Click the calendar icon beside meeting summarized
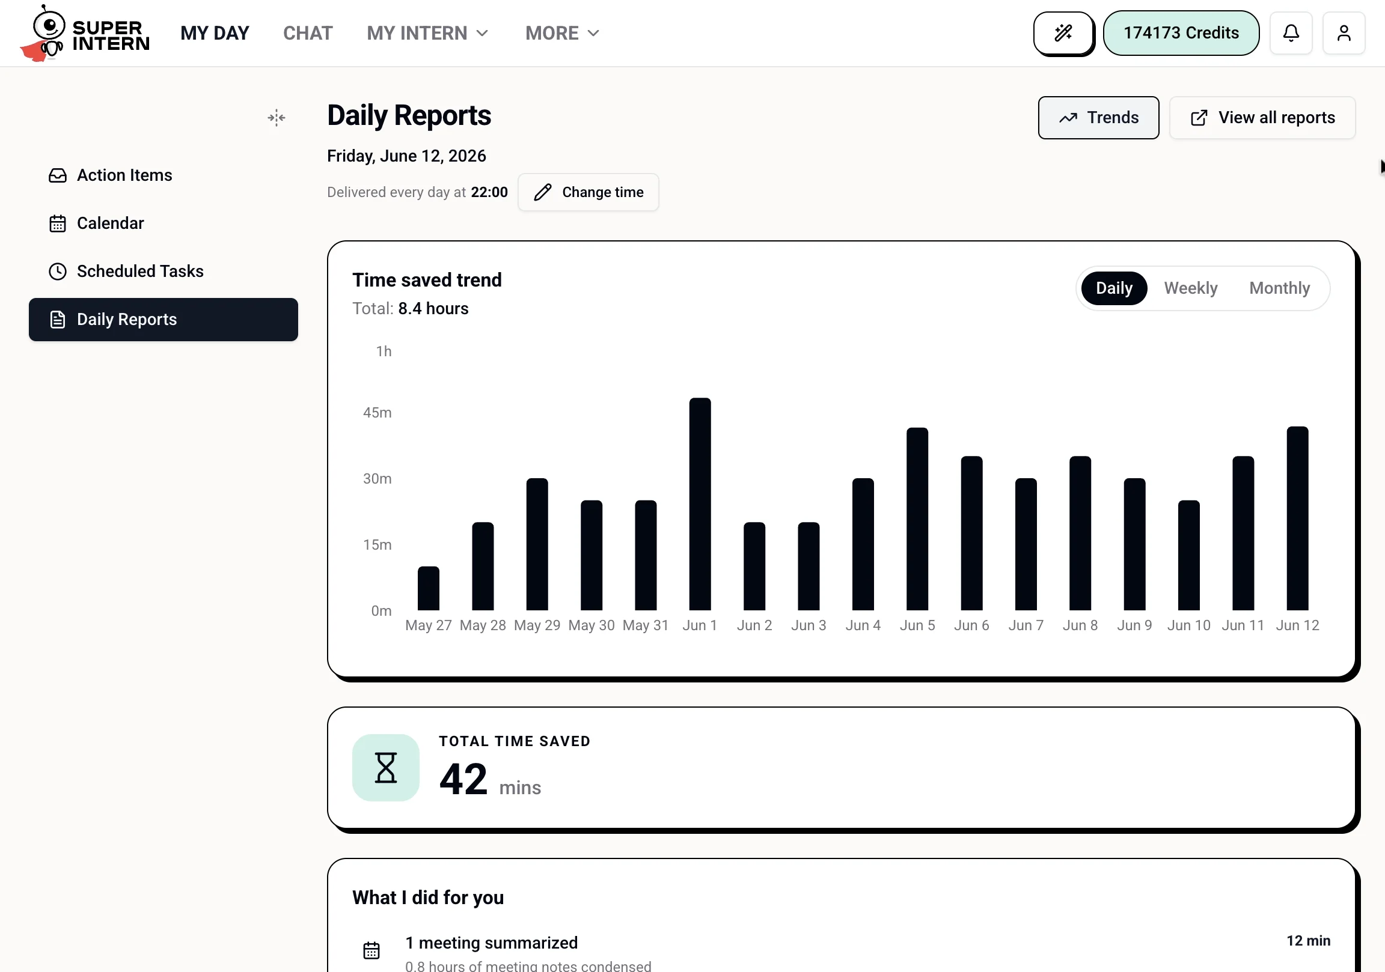Screen dimensions: 1385x972 coord(371,950)
